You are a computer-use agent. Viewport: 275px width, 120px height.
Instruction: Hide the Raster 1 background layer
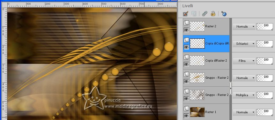[x=186, y=116]
